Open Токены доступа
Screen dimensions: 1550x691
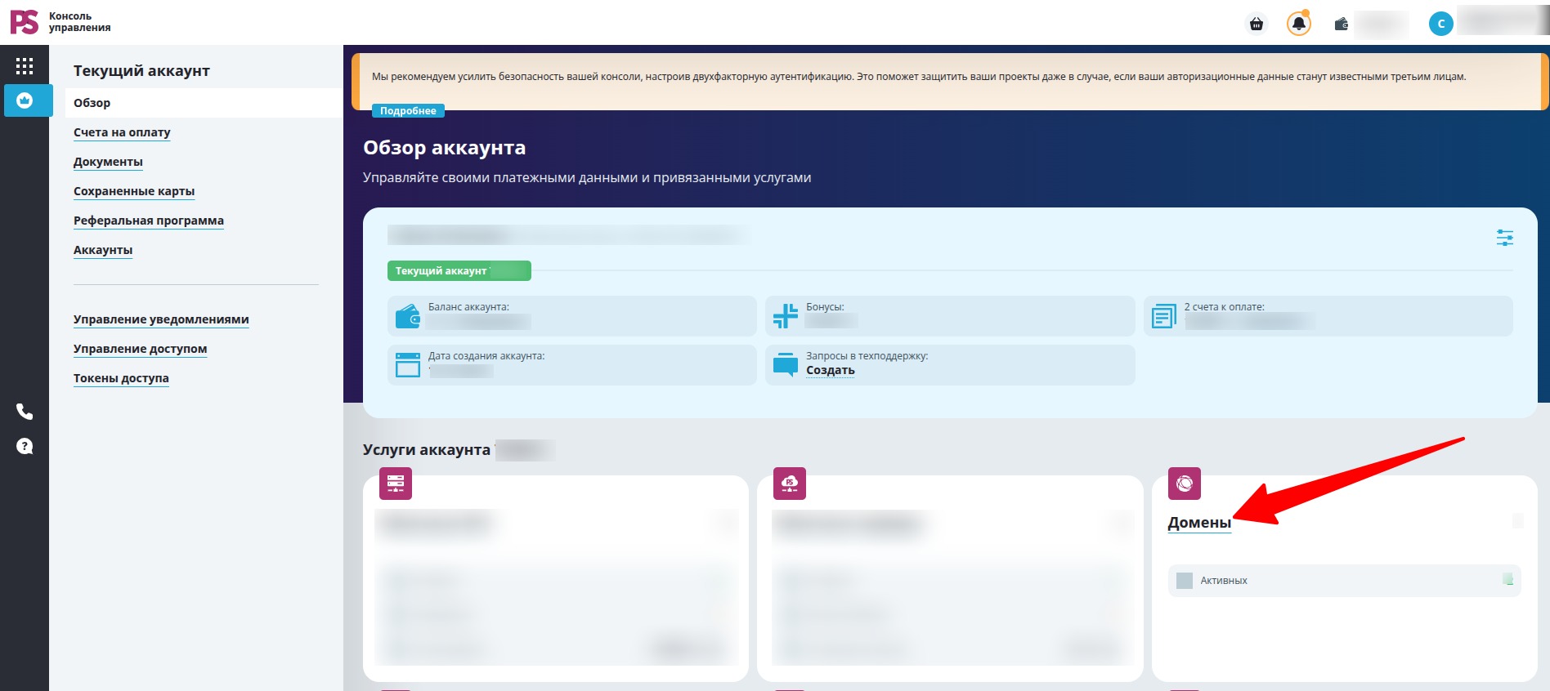121,378
